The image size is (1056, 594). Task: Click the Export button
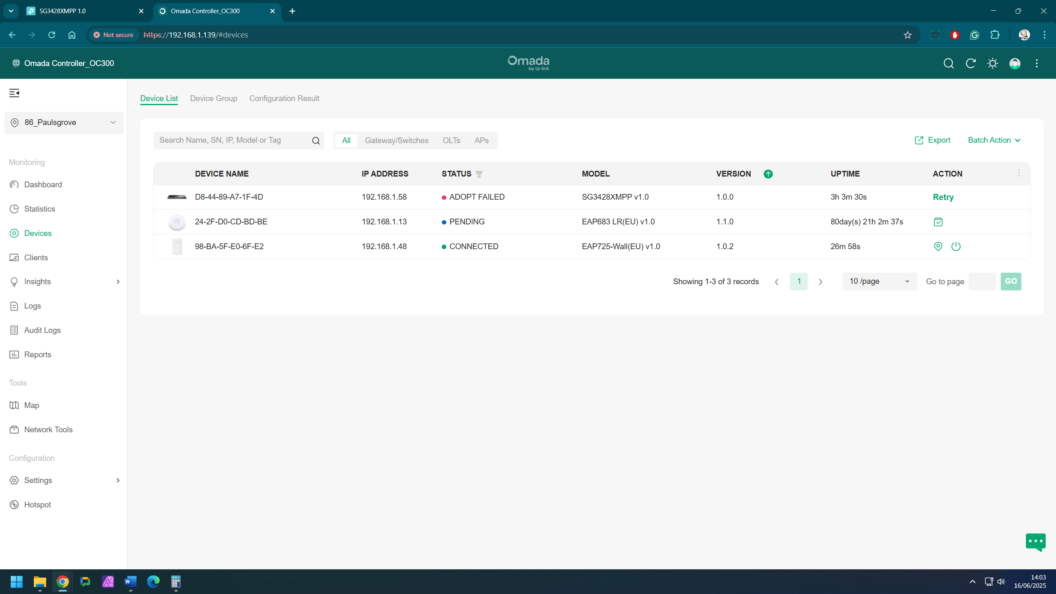point(932,140)
